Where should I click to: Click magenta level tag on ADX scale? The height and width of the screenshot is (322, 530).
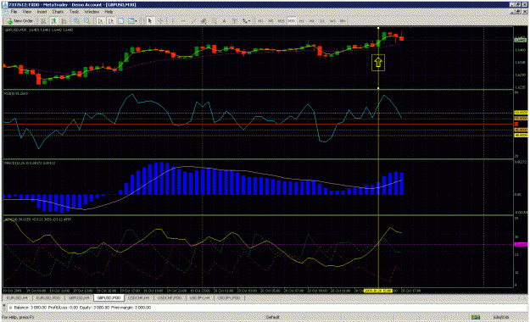pyautogui.click(x=521, y=244)
